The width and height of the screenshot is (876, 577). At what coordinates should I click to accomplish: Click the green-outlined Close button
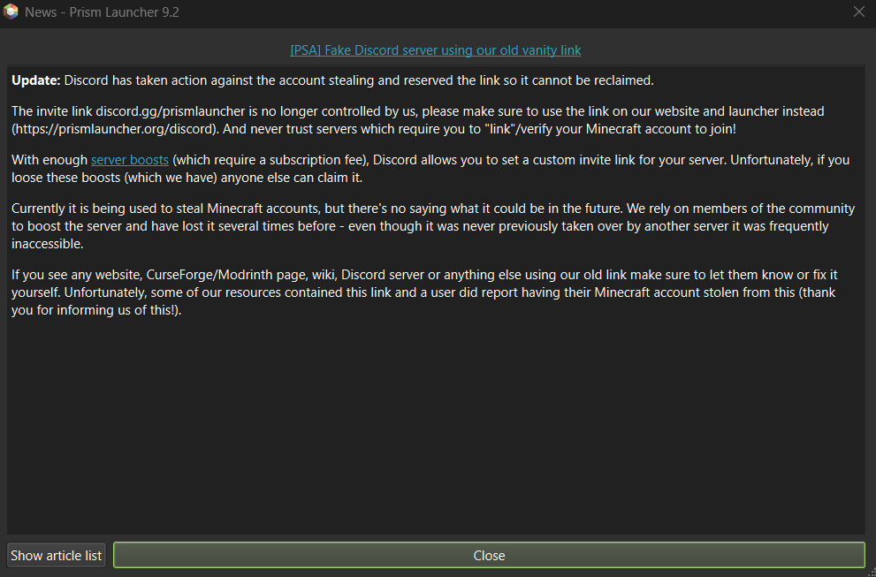[x=489, y=555]
